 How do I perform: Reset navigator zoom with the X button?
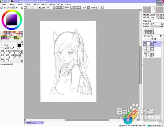tap(162, 15)
